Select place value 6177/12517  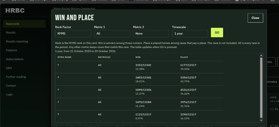(x=188, y=65)
